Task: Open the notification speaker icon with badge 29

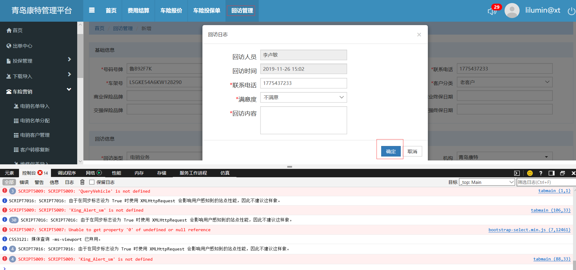Action: tap(492, 11)
